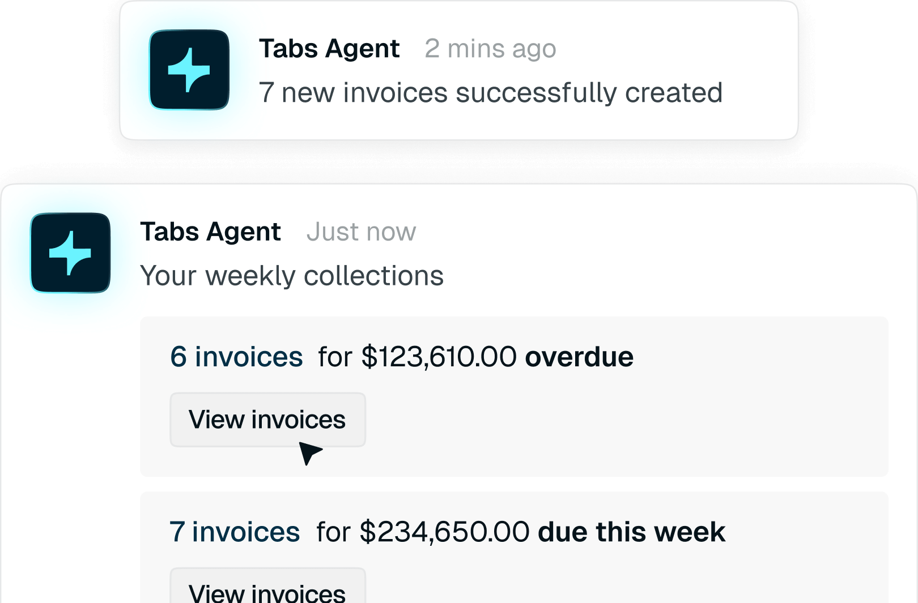Click View invoices under the overdue summary
Image resolution: width=918 pixels, height=603 pixels.
click(267, 420)
